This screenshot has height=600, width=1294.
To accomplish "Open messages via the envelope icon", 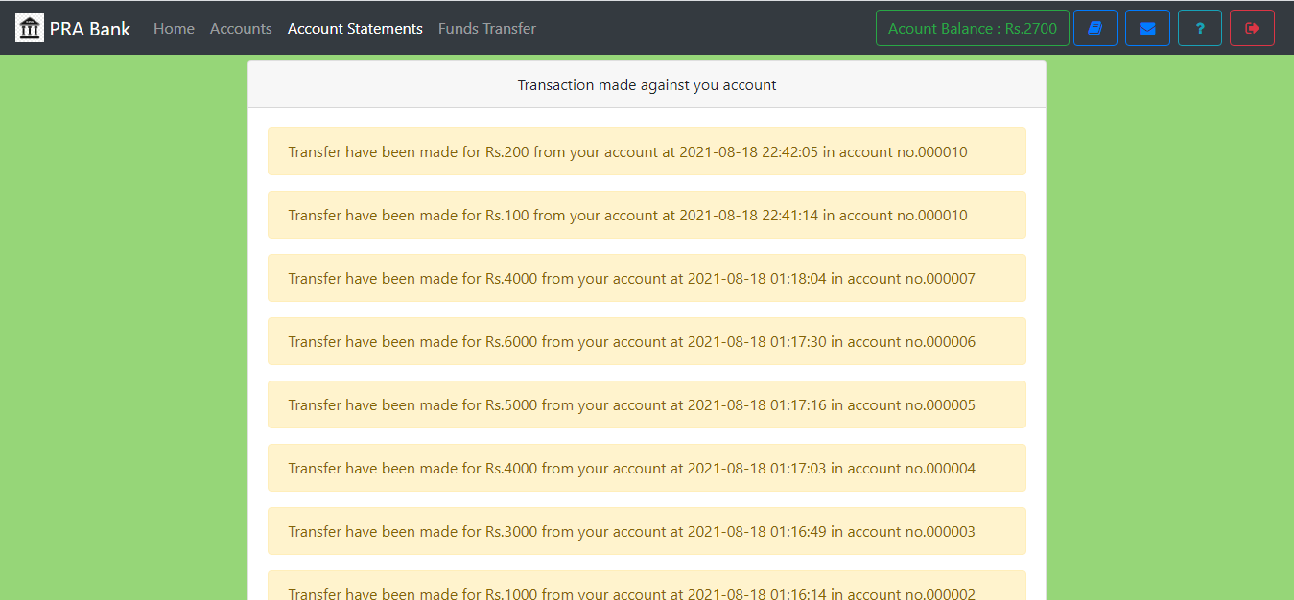I will [1147, 28].
